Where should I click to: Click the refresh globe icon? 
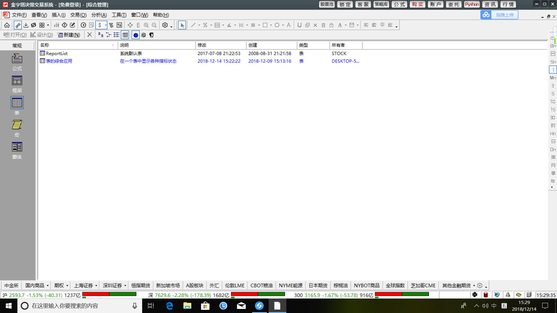click(x=34, y=25)
